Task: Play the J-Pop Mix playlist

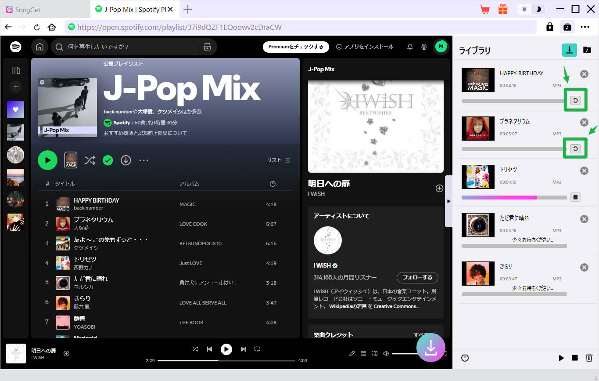Action: coord(47,160)
